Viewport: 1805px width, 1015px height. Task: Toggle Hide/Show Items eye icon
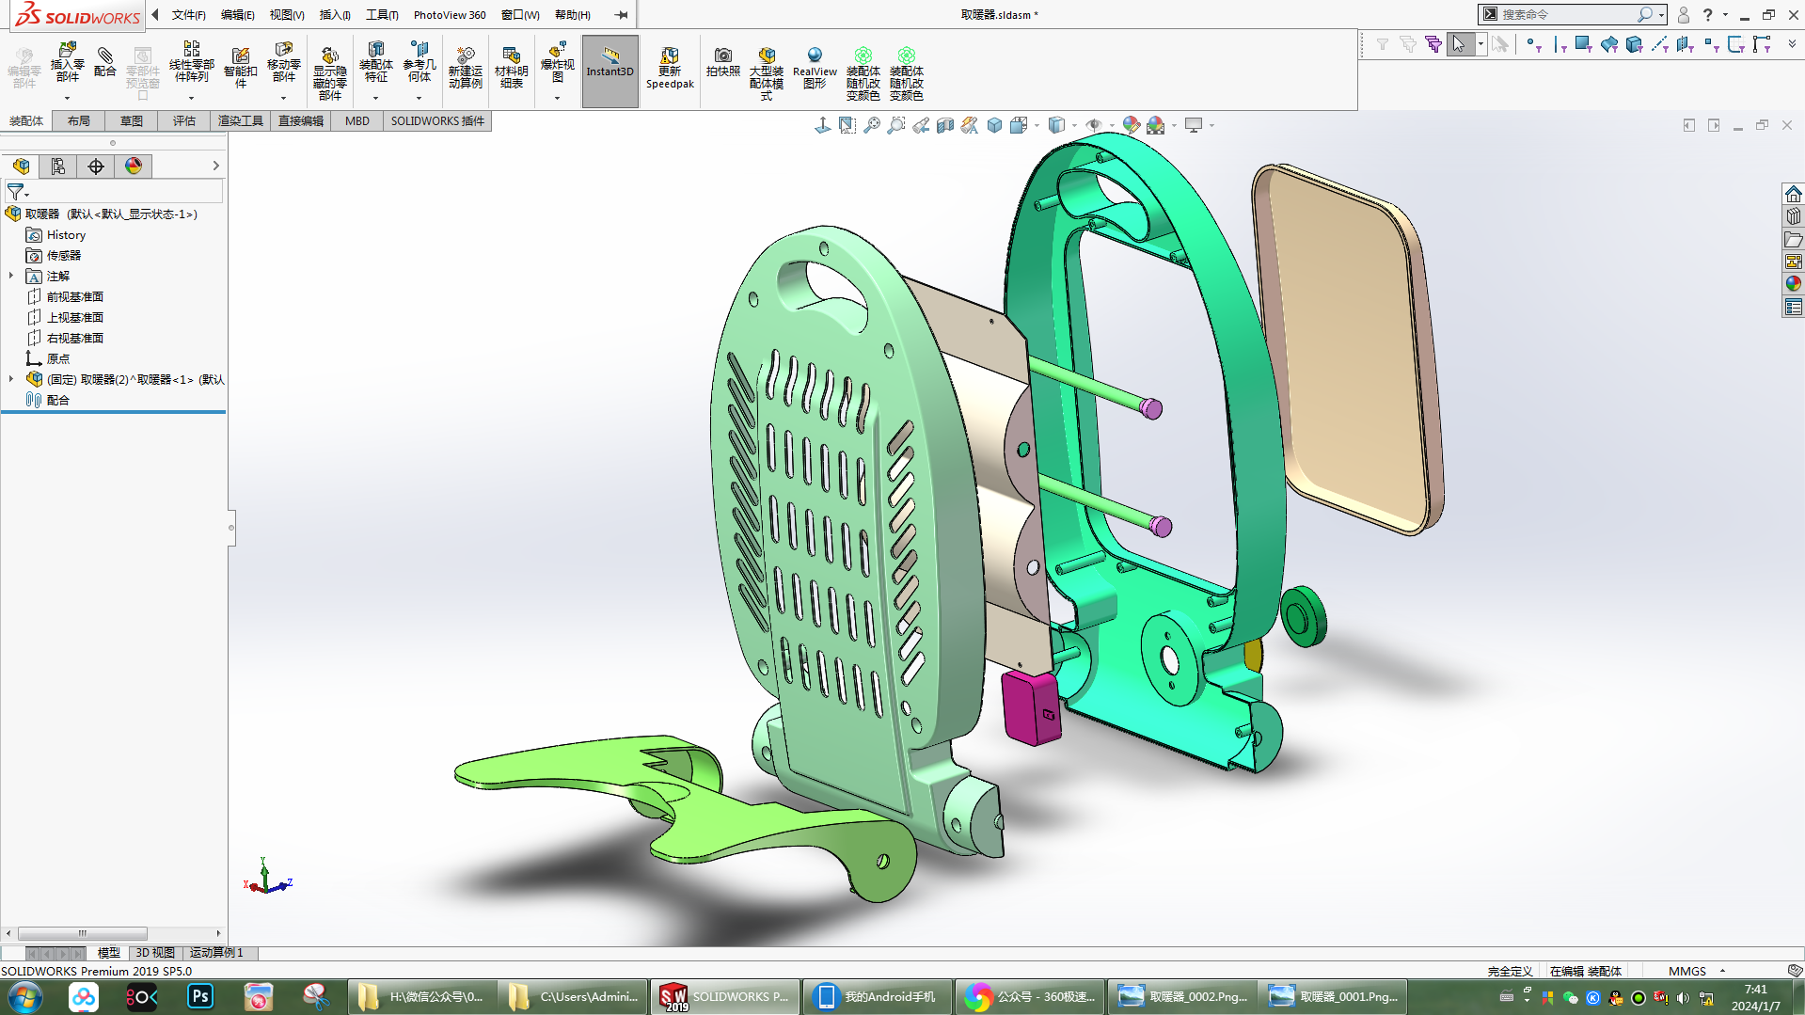1094,125
